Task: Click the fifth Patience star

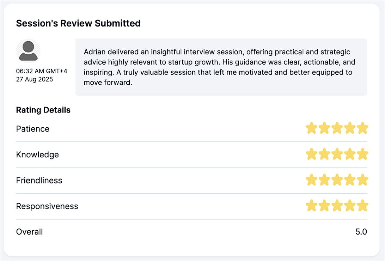Action: tap(362, 128)
